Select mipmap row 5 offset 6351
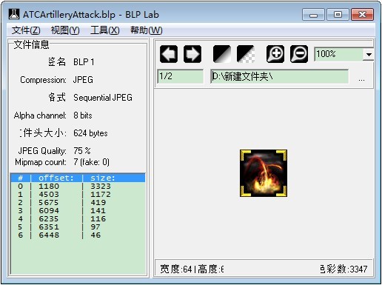 (78, 227)
